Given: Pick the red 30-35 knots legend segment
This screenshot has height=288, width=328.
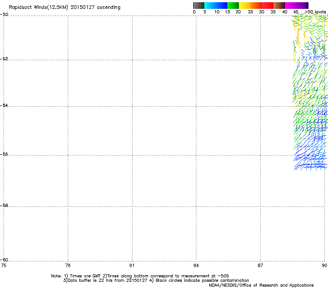Looking at the screenshot, I should [x=268, y=5].
